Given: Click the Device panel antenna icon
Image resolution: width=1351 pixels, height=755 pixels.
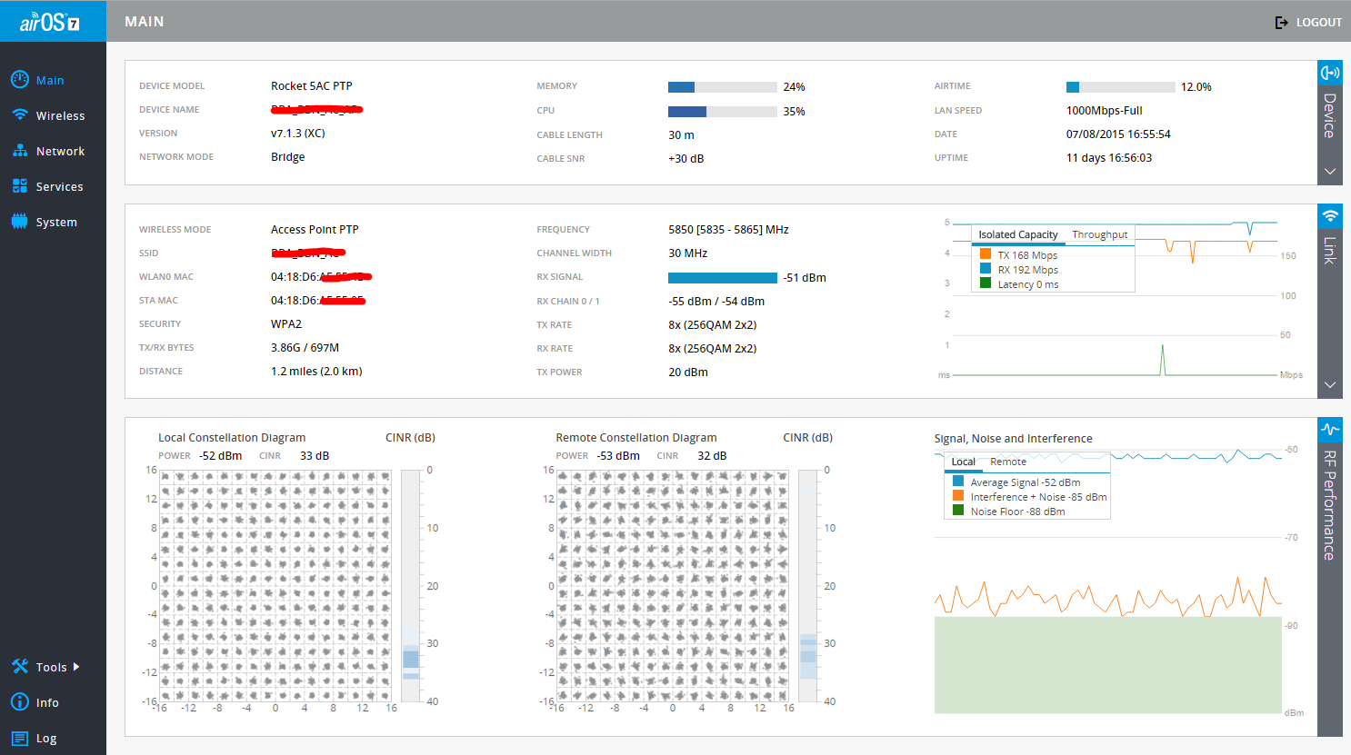Looking at the screenshot, I should 1329,73.
